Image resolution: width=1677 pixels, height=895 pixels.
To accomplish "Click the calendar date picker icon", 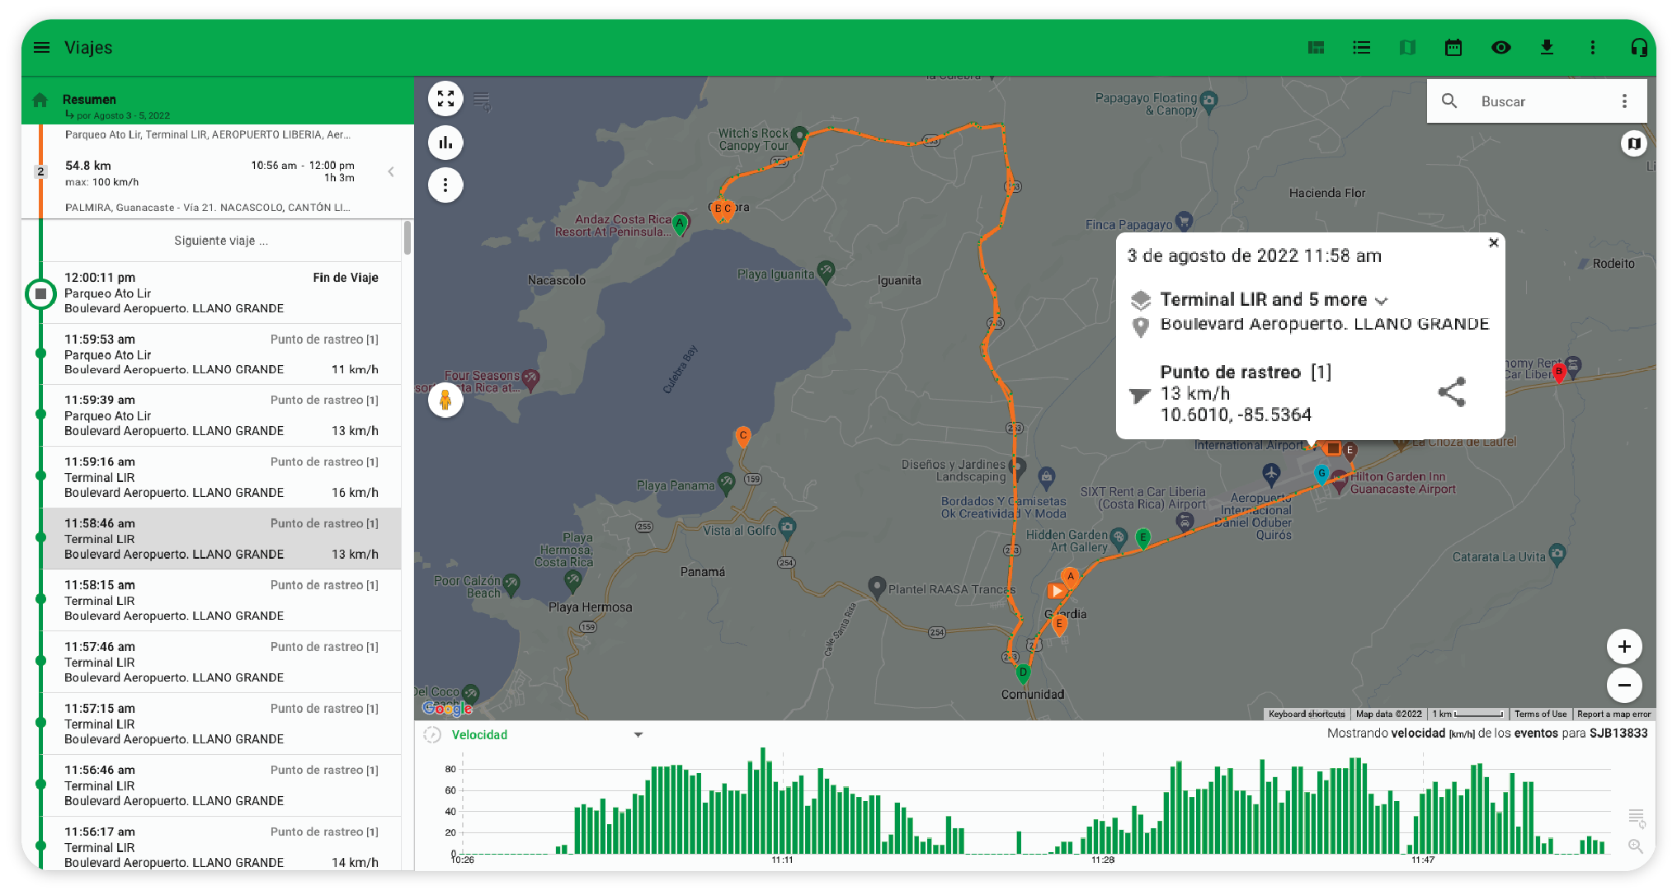I will [1453, 48].
